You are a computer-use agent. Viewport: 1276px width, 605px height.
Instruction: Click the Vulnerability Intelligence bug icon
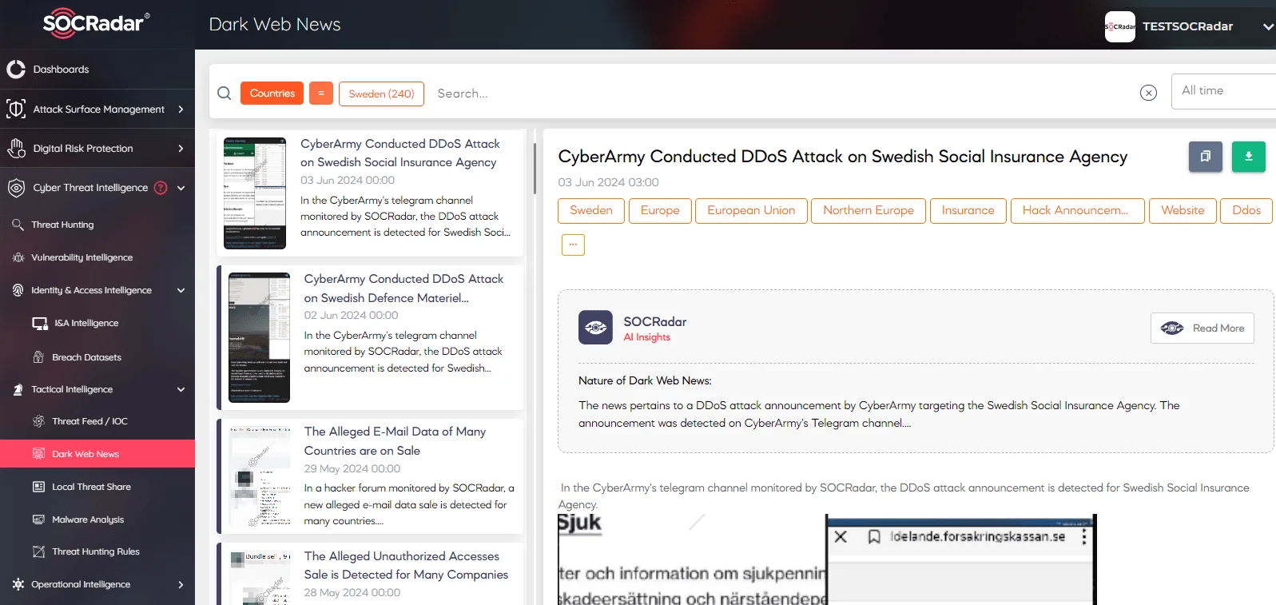[x=18, y=257]
